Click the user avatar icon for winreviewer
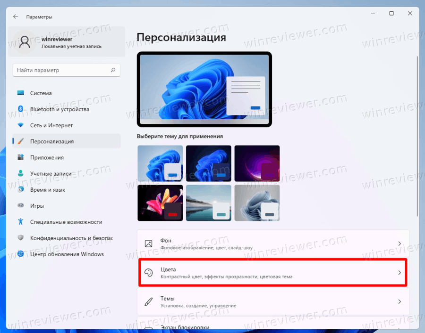This screenshot has height=333, width=425. coord(25,42)
